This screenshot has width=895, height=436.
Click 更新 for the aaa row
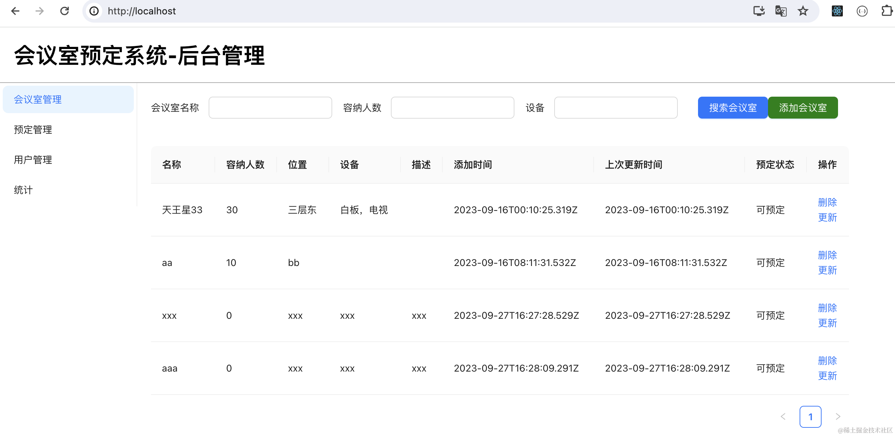point(827,376)
